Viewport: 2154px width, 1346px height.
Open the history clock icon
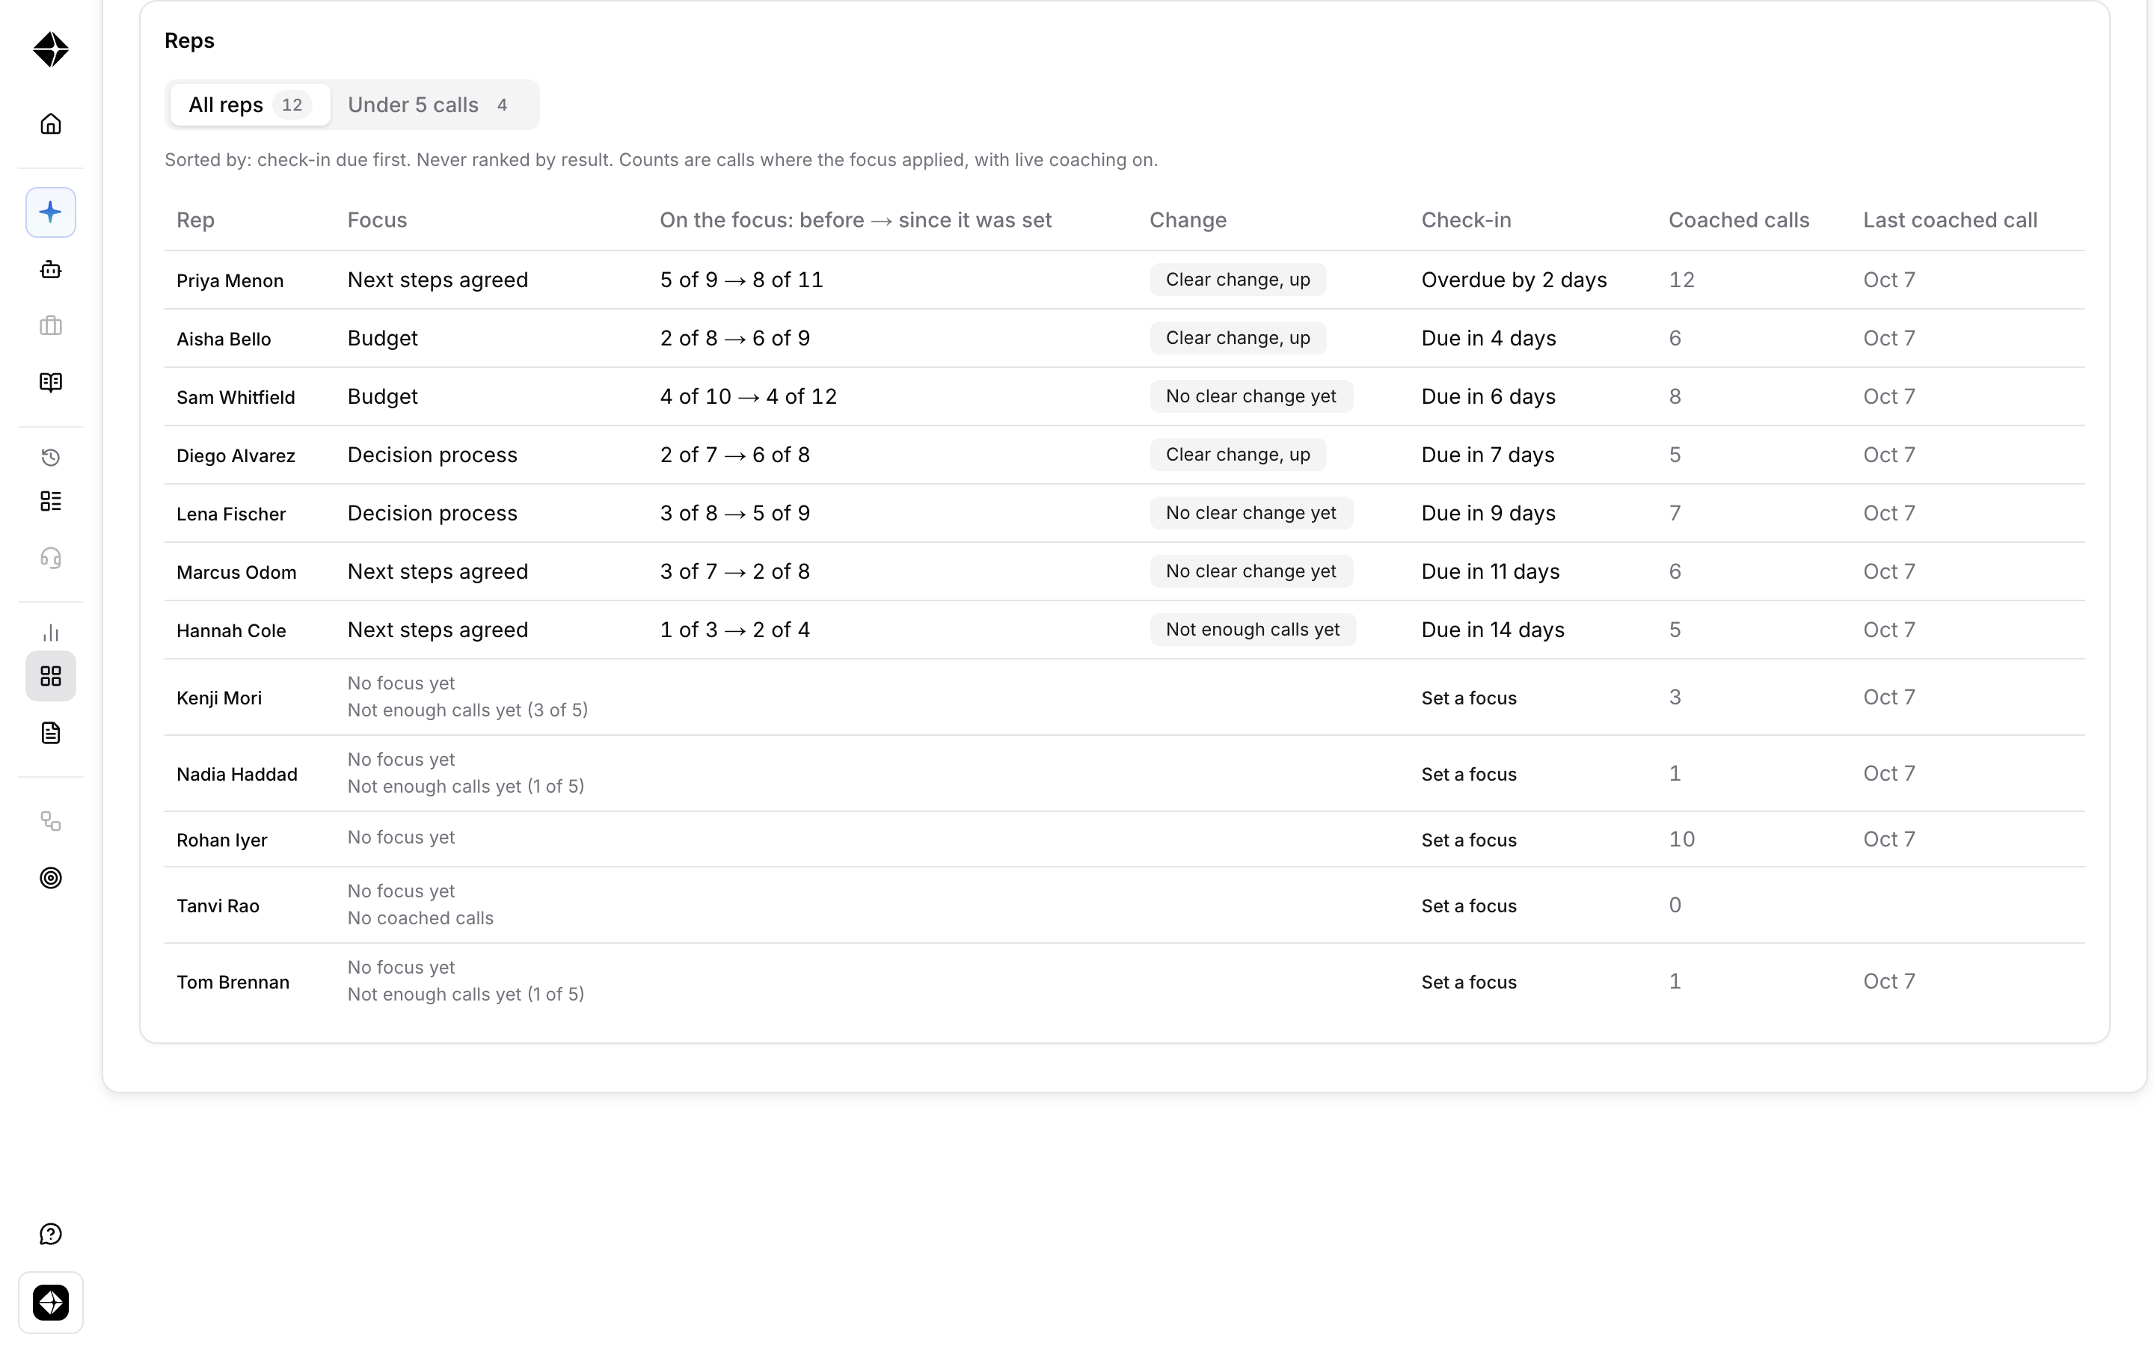(51, 458)
